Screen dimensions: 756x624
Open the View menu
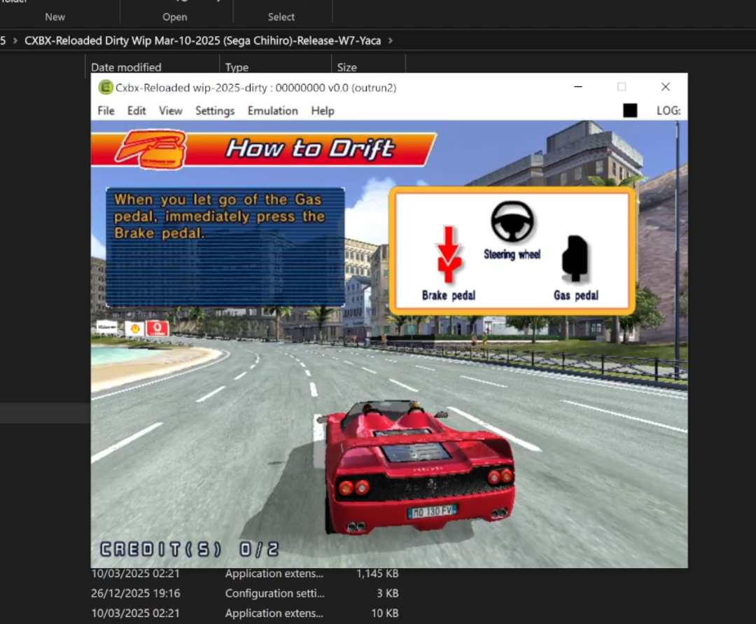171,111
